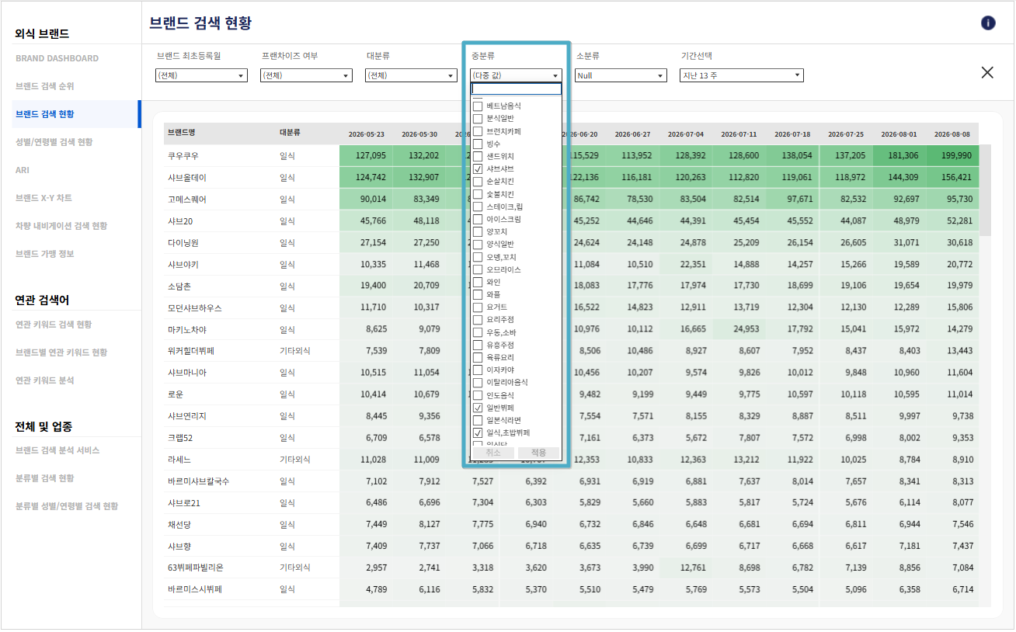Open 분류별 성별/연령별 검색 현황
Viewport: 1016px width, 632px height.
(x=67, y=506)
